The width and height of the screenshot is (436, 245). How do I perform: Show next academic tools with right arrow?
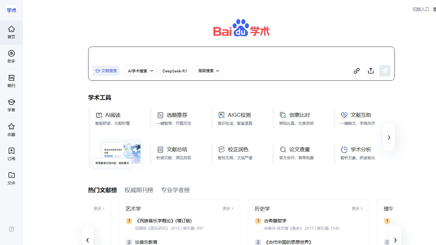coord(389,137)
